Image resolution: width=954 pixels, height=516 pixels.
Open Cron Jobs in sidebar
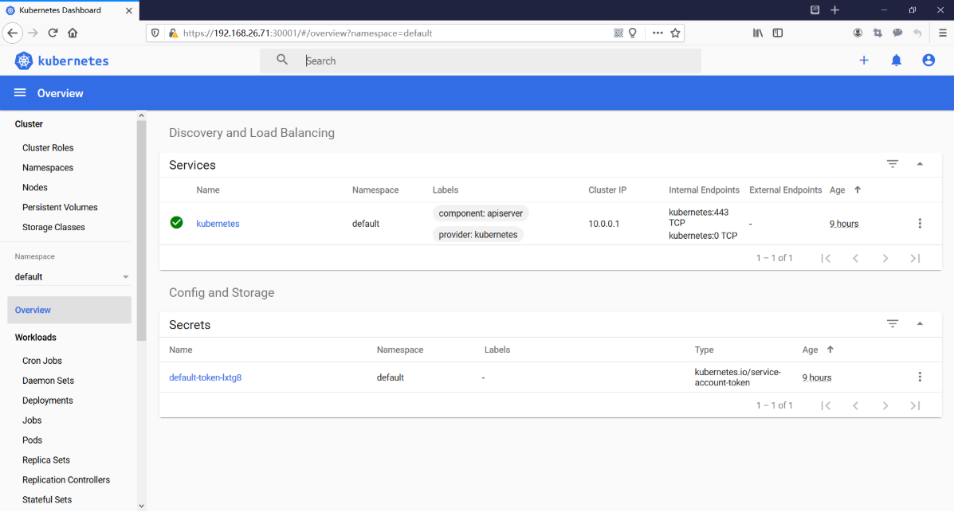[x=42, y=361]
